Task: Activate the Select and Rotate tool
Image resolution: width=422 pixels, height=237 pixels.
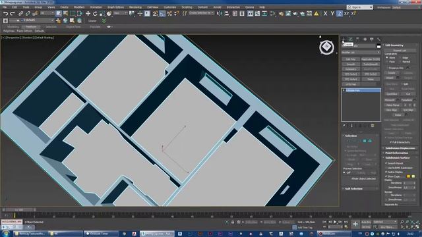Action: click(x=95, y=13)
